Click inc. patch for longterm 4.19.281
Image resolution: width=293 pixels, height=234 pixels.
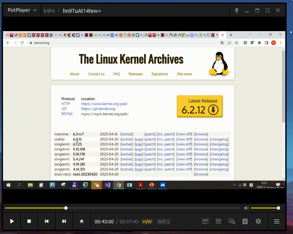tap(166, 164)
